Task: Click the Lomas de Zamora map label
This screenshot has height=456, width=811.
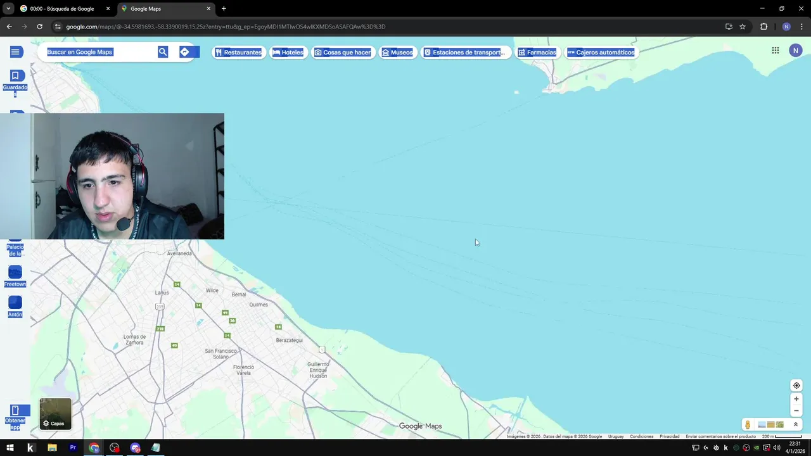Action: [x=134, y=339]
